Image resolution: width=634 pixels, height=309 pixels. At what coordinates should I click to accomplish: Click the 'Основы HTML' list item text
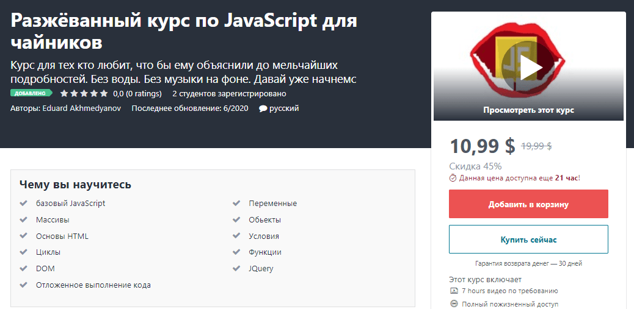62,236
